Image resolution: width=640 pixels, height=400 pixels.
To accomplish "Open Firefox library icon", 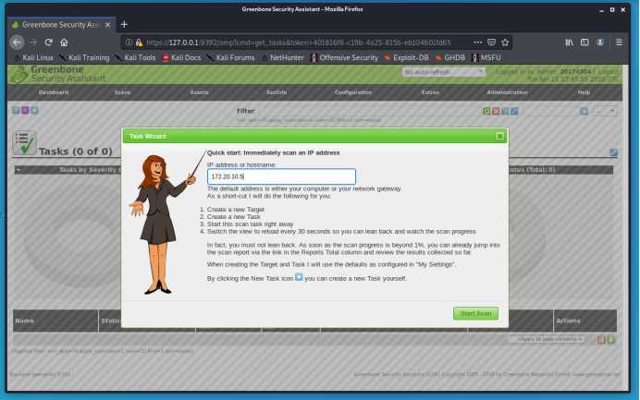I will pos(569,42).
